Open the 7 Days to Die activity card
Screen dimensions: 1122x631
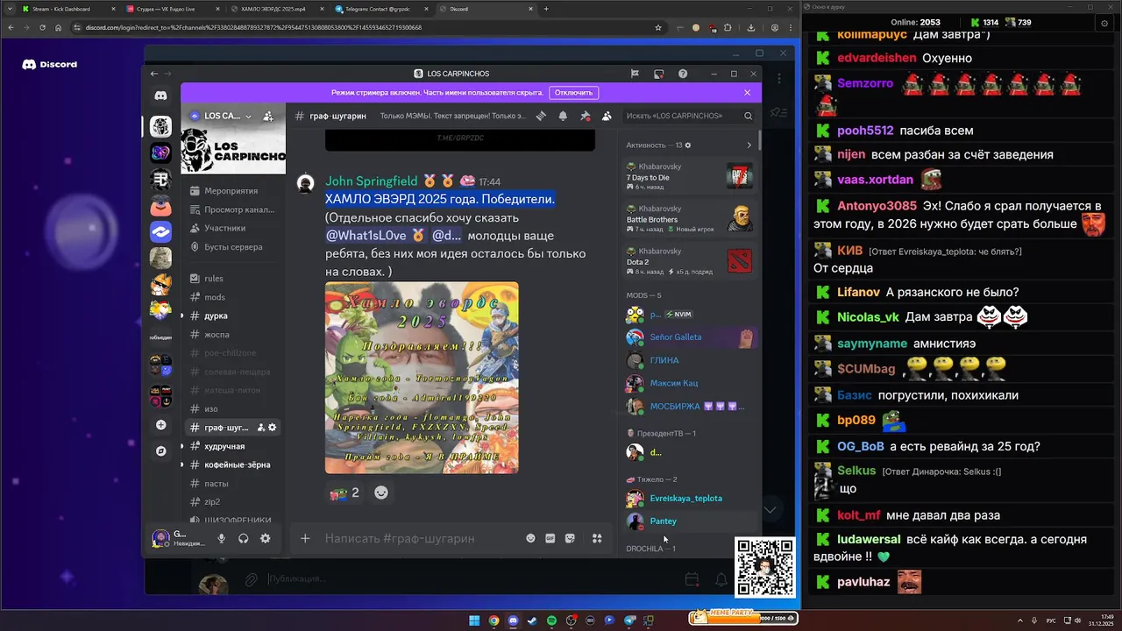689,177
